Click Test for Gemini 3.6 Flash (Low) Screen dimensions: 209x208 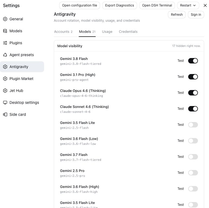181,141
